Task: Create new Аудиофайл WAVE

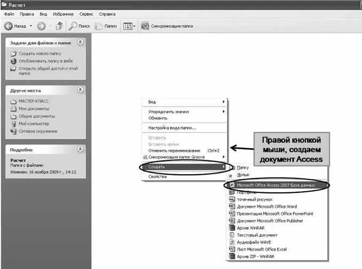Action: pos(277,242)
